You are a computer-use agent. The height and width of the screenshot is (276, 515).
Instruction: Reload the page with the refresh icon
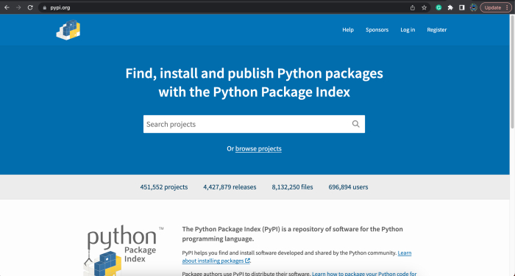[x=30, y=7]
